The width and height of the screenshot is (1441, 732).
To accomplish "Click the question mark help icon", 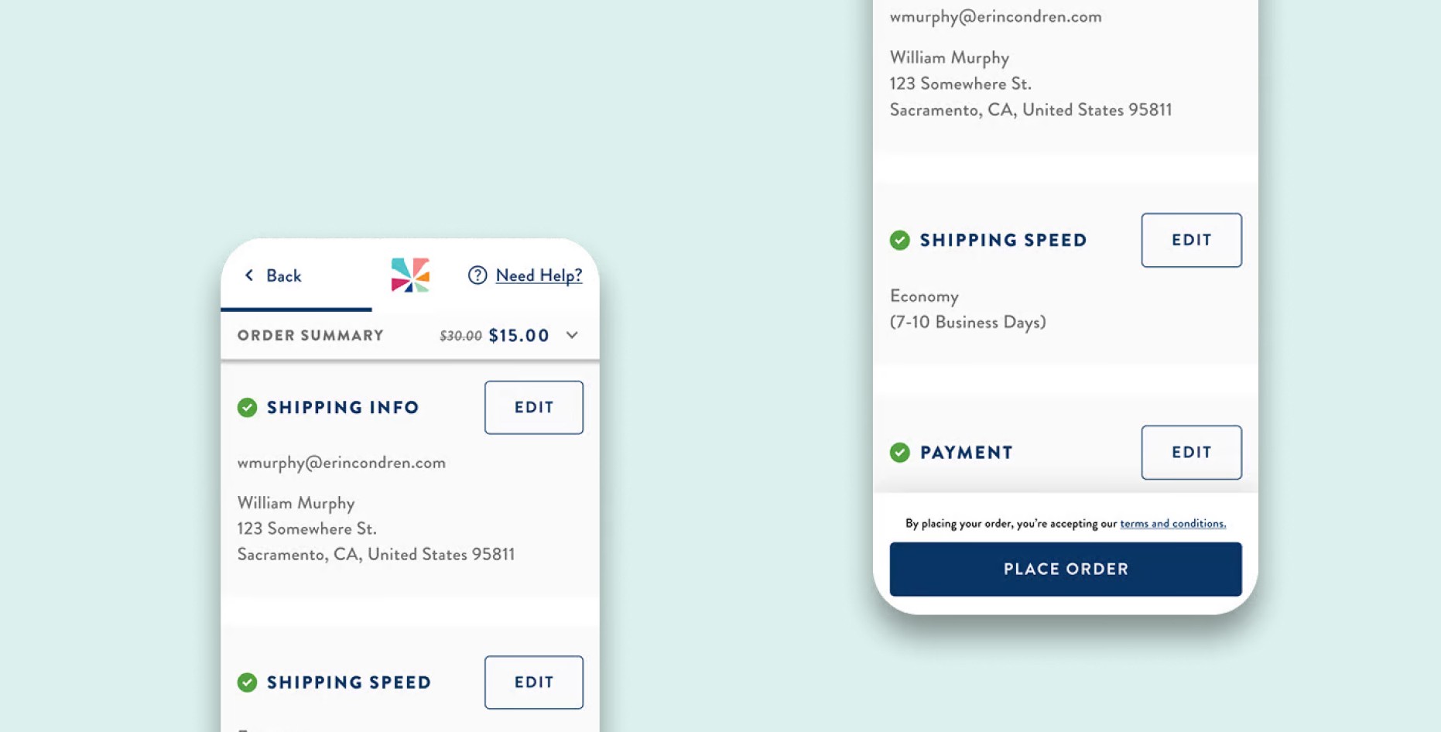I will coord(477,275).
